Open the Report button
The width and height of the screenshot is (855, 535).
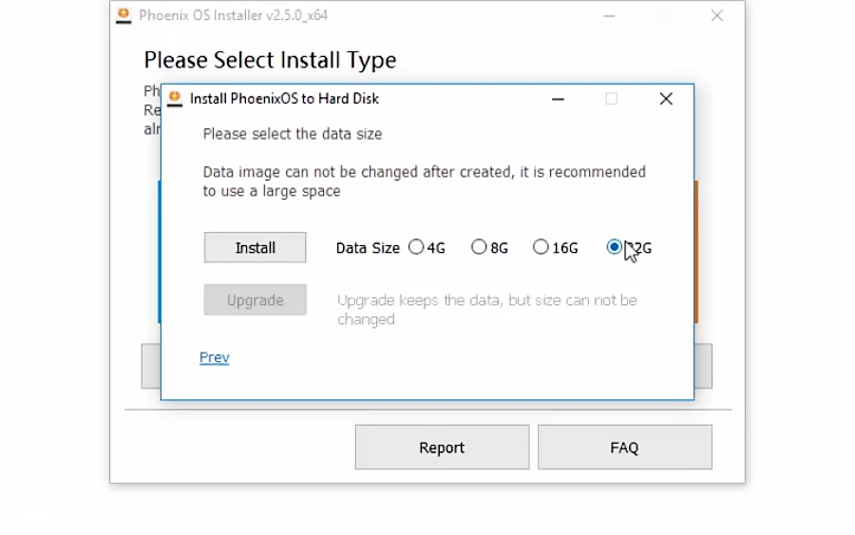click(442, 448)
